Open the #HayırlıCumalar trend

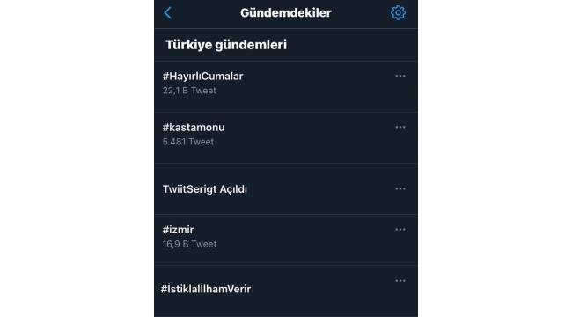click(x=202, y=77)
